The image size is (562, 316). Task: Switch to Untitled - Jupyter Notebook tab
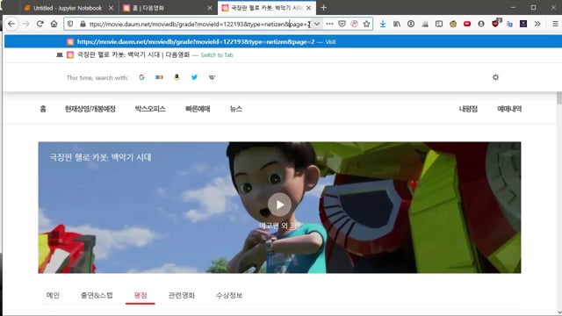(x=68, y=8)
